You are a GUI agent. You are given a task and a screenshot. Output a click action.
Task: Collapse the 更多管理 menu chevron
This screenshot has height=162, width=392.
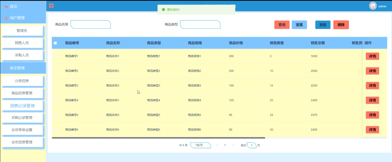click(40, 68)
